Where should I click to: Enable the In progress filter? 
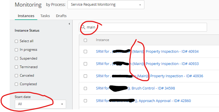point(16,50)
